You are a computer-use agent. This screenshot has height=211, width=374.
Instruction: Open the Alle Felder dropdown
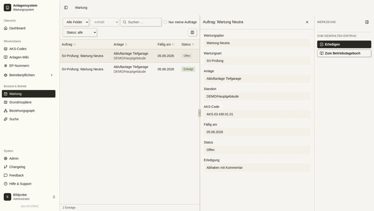point(76,22)
